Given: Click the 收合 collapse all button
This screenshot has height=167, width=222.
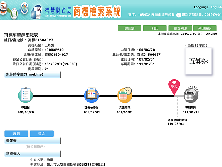Looking at the screenshot, I should point(42,134).
